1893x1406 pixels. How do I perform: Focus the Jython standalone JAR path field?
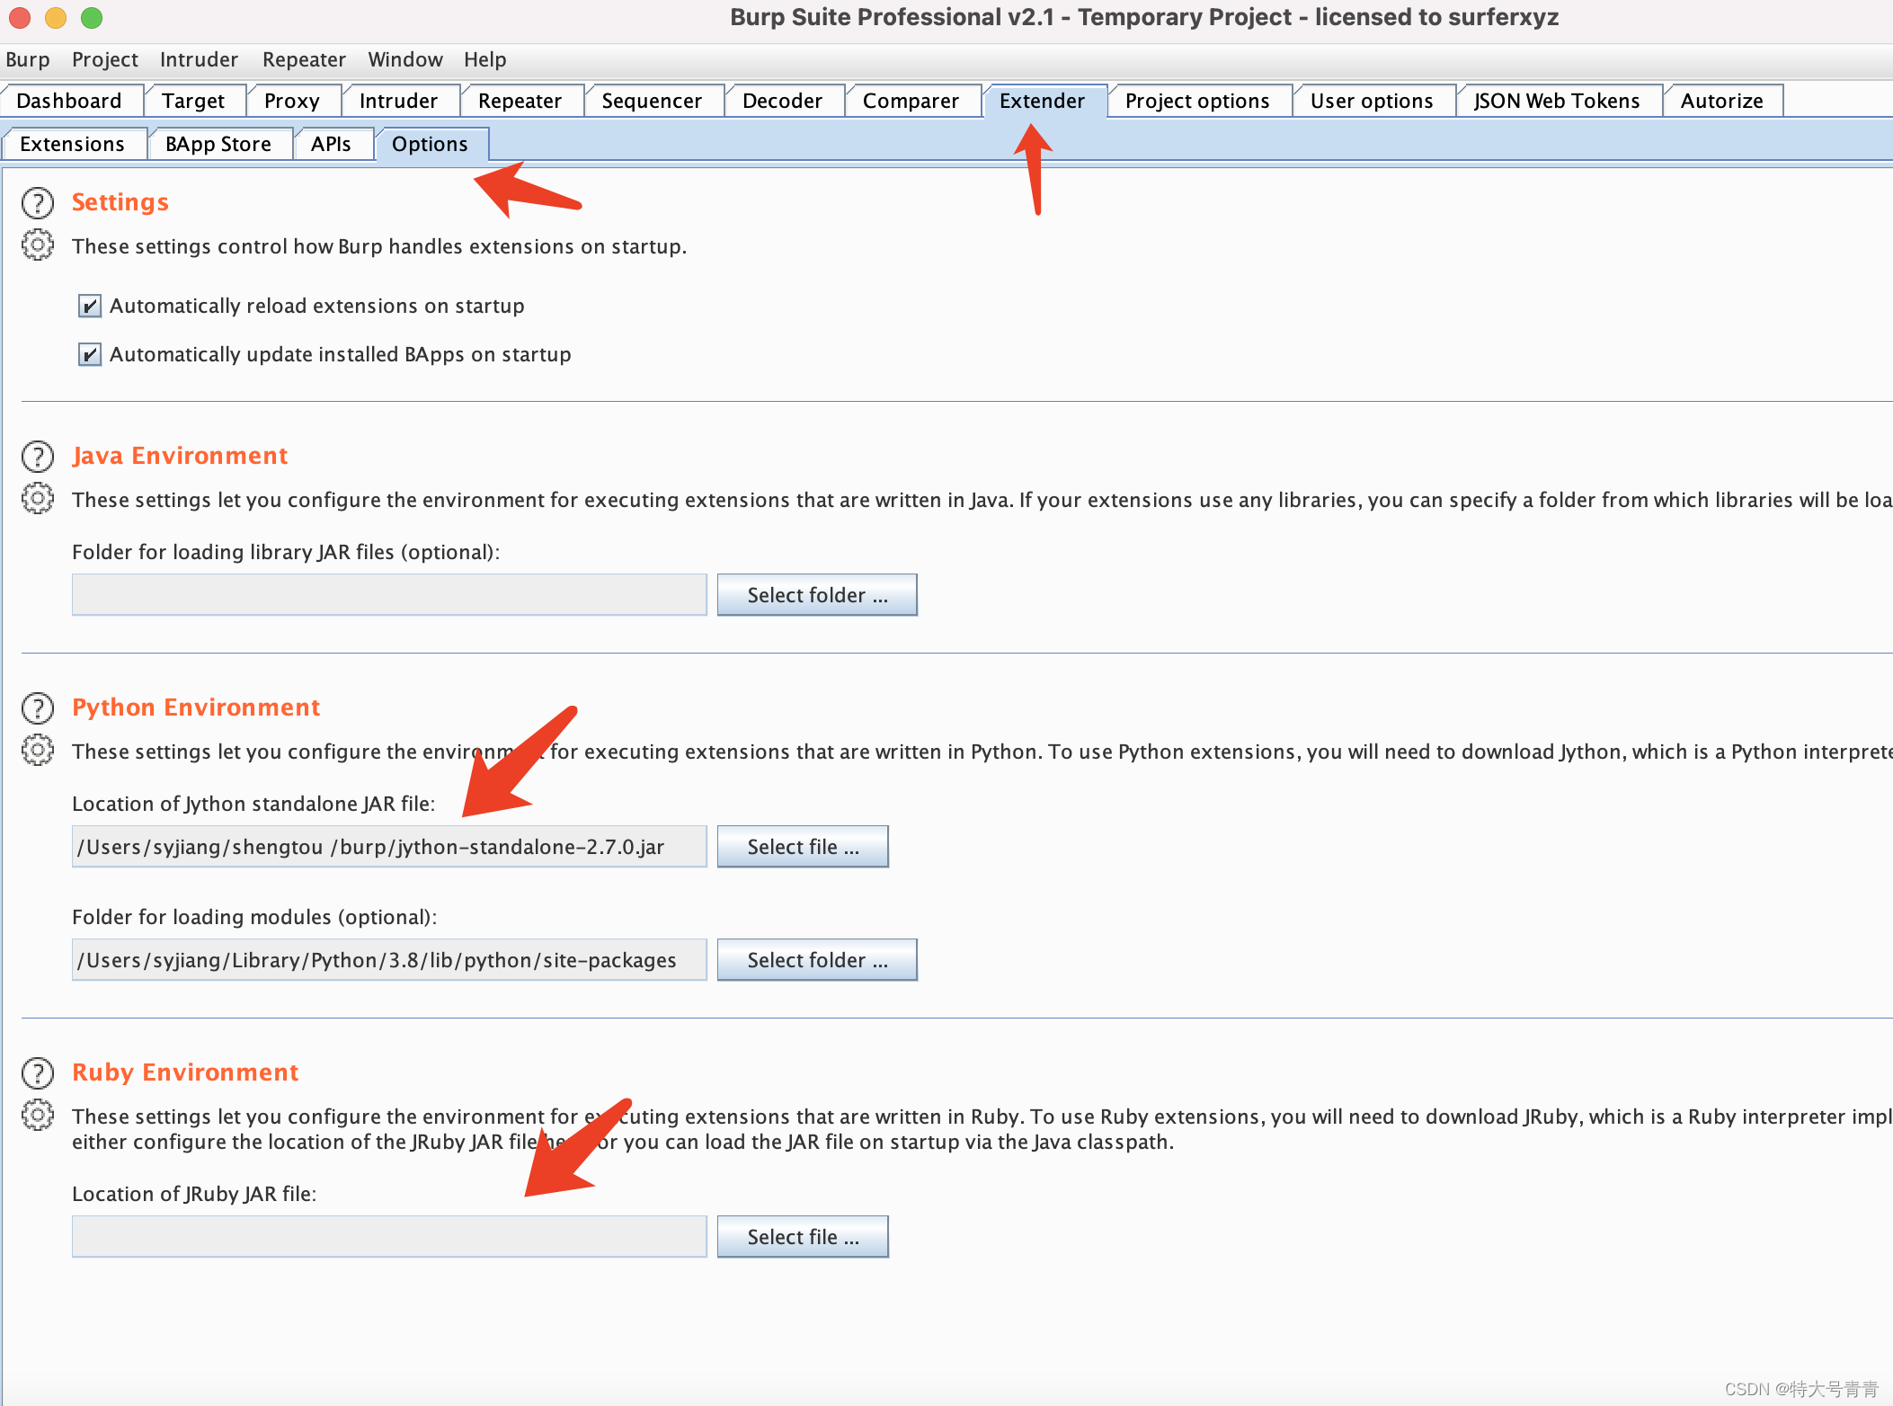[x=389, y=847]
